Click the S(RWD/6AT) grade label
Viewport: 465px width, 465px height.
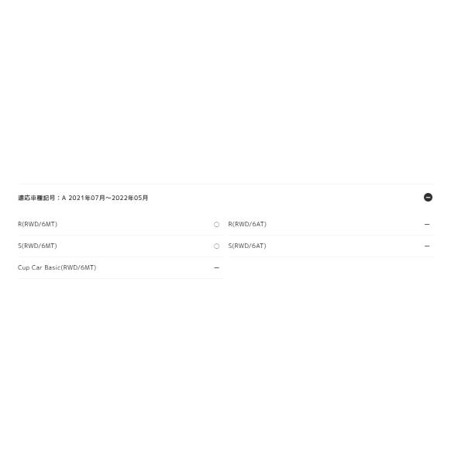click(x=247, y=246)
